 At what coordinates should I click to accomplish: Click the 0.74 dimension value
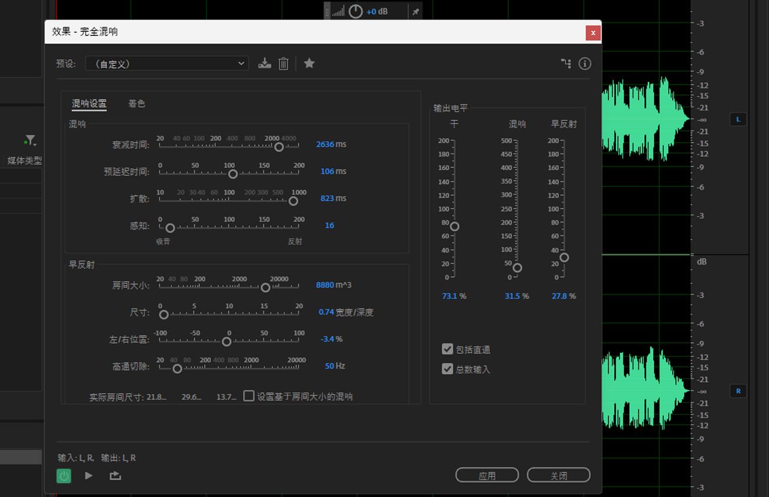[x=327, y=312]
